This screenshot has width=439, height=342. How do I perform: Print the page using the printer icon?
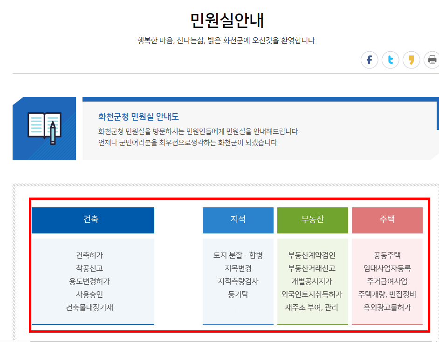pos(432,60)
